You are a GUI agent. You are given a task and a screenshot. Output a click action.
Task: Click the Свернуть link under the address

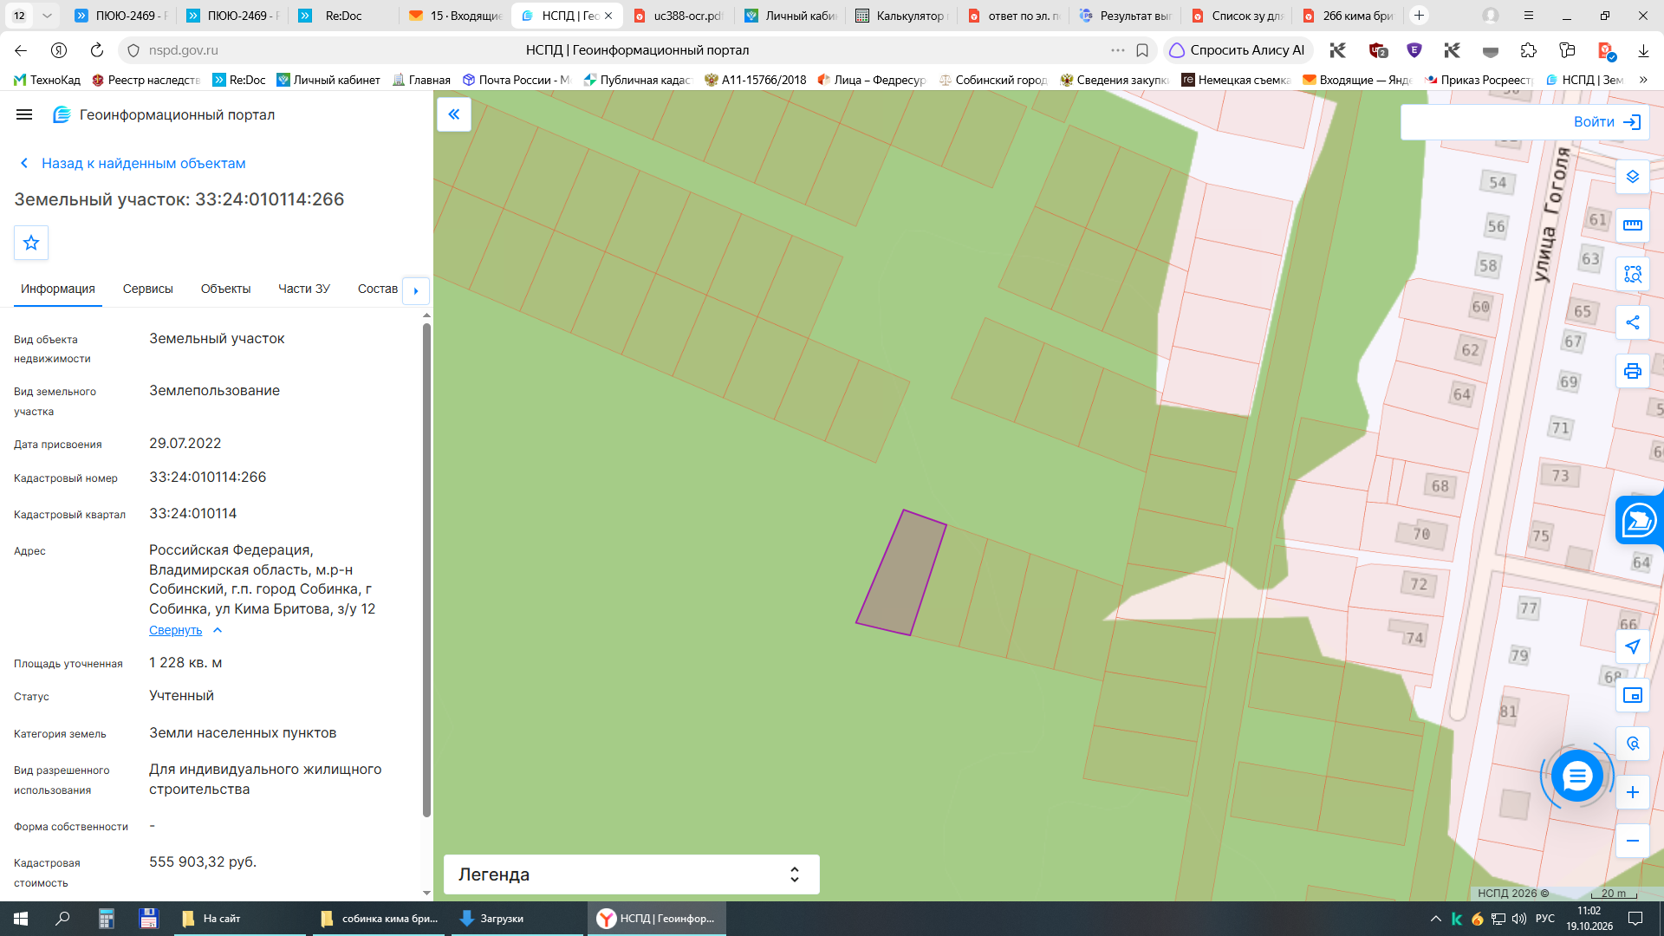(x=175, y=631)
